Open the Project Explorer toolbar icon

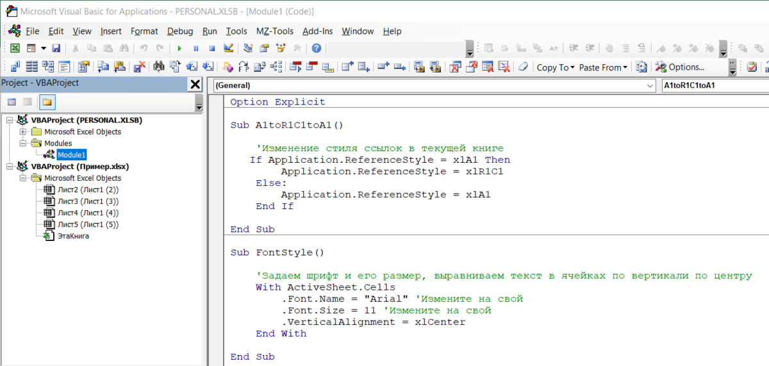[248, 48]
